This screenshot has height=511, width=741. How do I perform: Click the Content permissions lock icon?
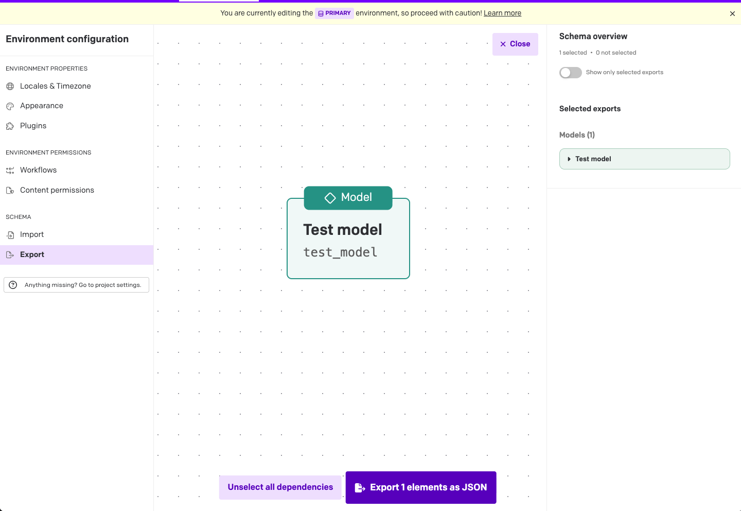pyautogui.click(x=10, y=191)
